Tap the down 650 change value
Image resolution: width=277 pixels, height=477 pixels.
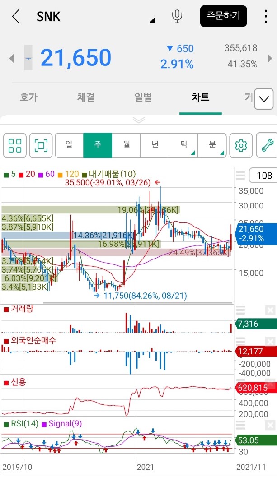[x=180, y=48]
